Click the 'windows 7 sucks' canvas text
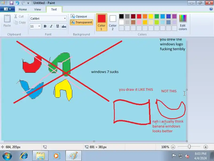The width and height of the screenshot is (214, 161). pyautogui.click(x=105, y=72)
